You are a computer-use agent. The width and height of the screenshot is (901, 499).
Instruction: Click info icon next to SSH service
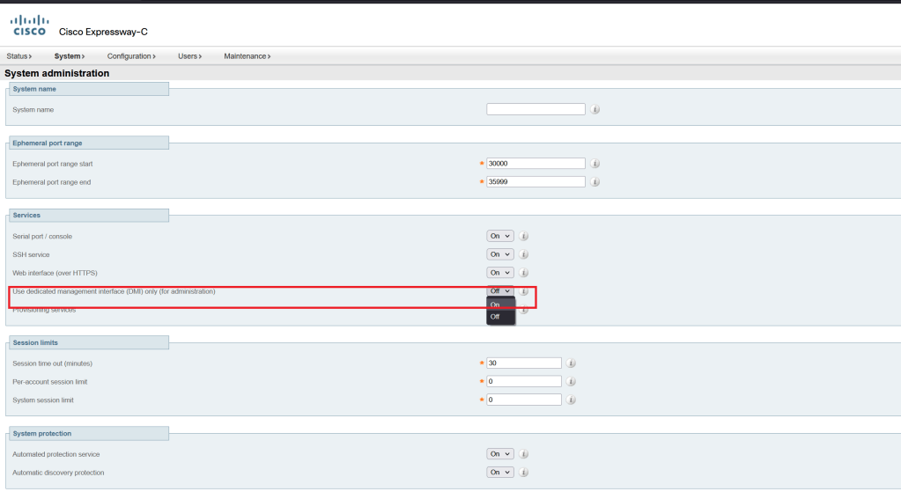pyautogui.click(x=523, y=254)
